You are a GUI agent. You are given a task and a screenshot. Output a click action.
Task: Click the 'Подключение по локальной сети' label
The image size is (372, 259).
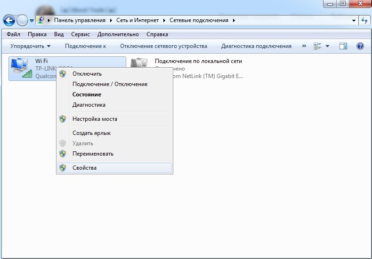[198, 61]
